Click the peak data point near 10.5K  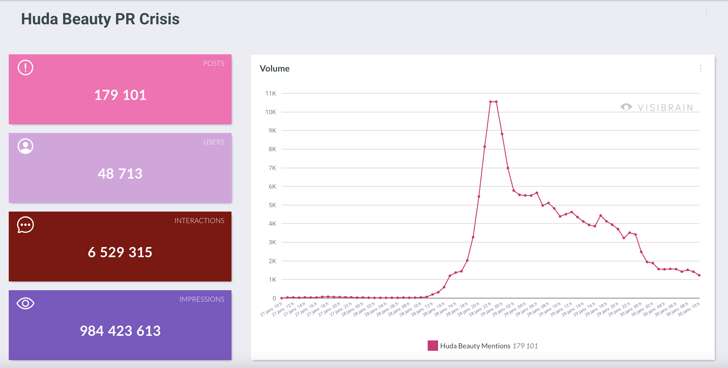[491, 102]
